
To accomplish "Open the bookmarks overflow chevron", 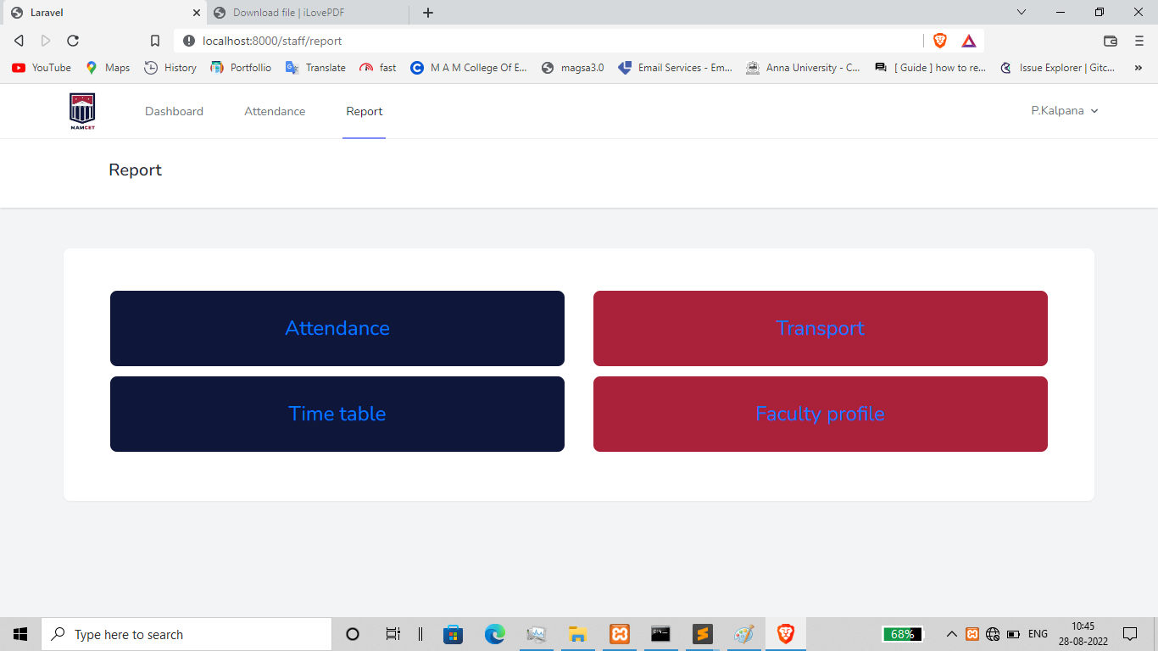I will click(x=1139, y=68).
